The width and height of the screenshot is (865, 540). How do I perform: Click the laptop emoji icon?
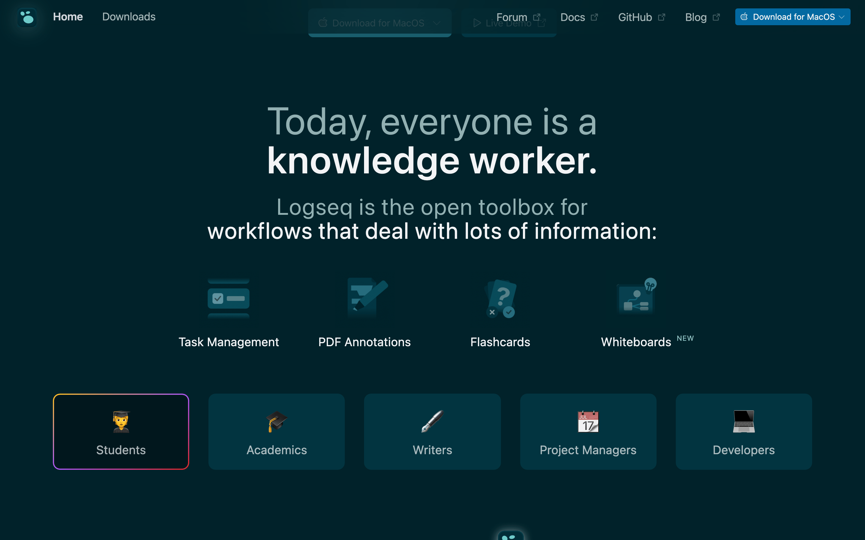(744, 421)
